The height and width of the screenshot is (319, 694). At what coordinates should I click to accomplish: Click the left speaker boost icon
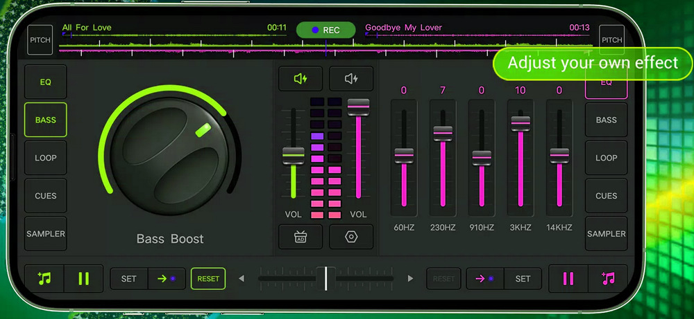click(301, 80)
